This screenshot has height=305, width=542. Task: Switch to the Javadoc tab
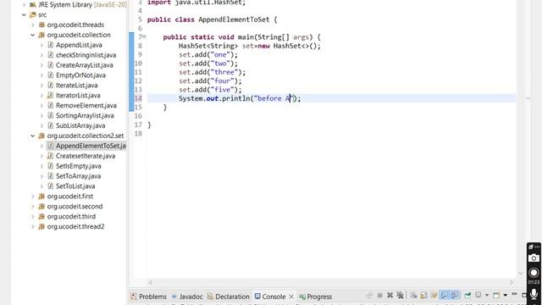coord(187,297)
